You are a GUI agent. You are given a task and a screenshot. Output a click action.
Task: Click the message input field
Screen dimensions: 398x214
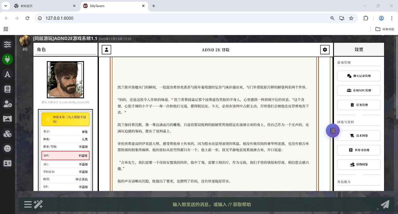211,204
